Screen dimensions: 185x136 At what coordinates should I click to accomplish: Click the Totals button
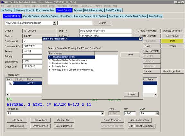(172, 46)
